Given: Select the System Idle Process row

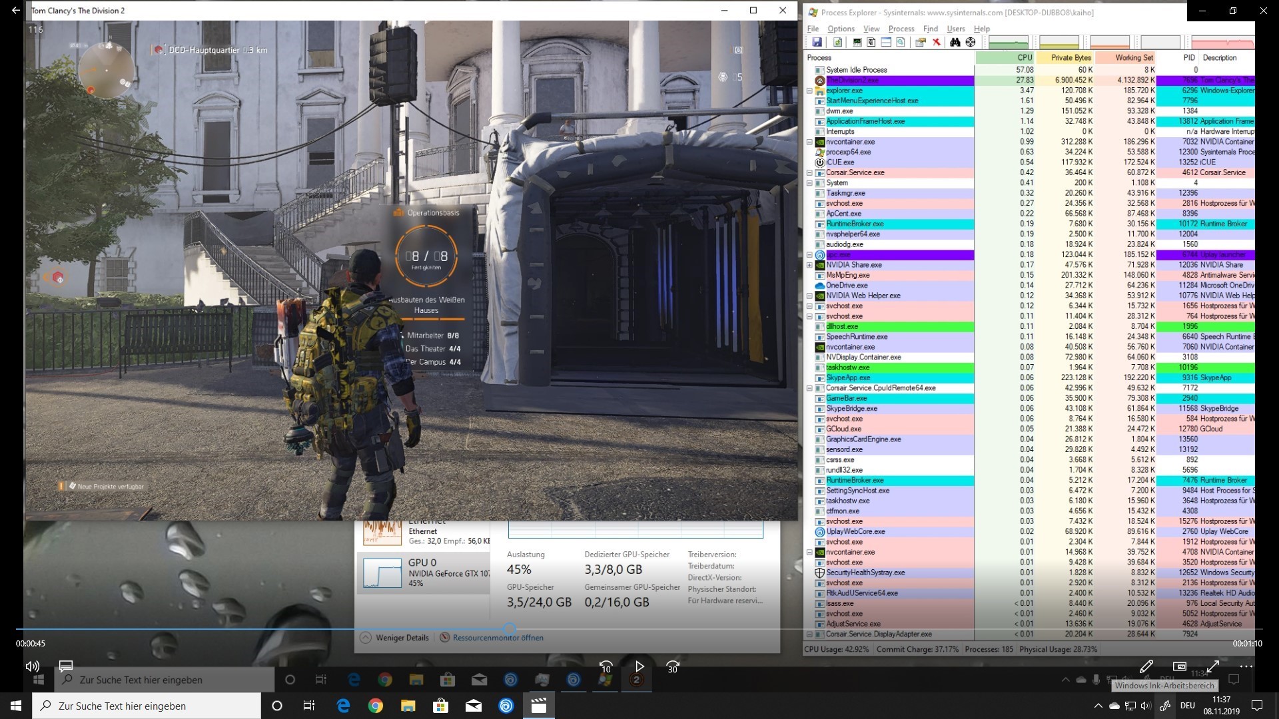Looking at the screenshot, I should (1029, 70).
